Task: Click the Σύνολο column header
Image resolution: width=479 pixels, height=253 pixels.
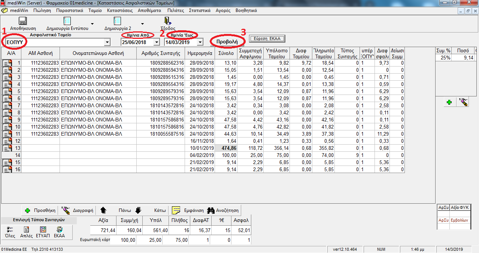Action: coord(226,53)
